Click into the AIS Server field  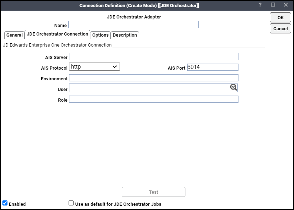(x=154, y=56)
